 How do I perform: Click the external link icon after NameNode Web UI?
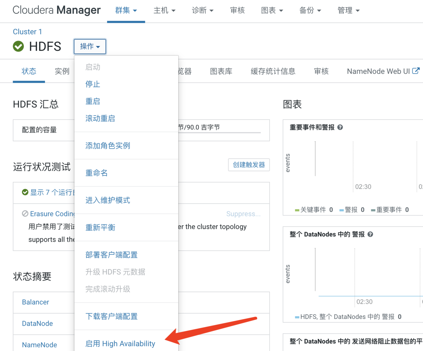(416, 71)
